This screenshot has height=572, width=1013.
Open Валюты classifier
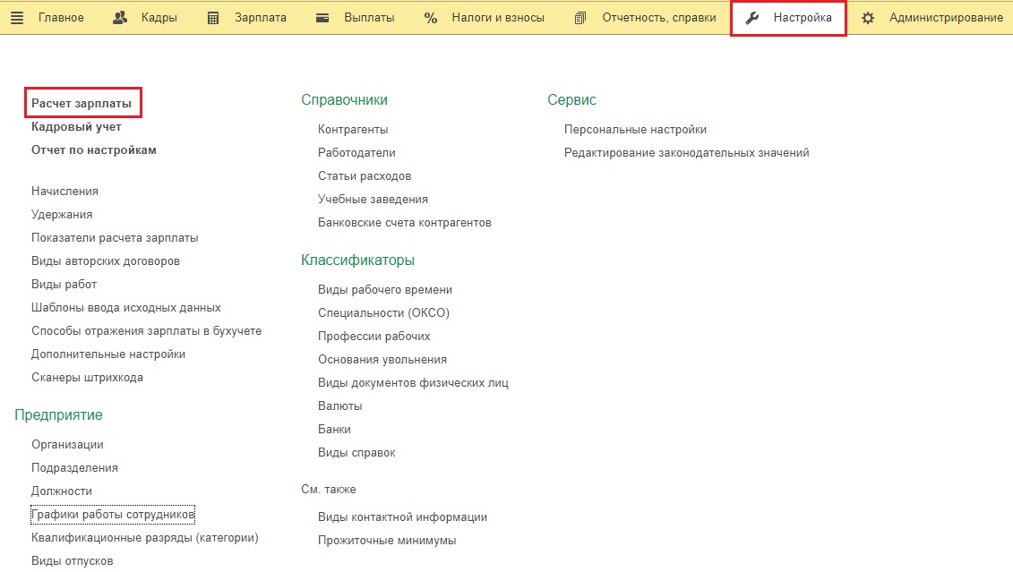[339, 406]
